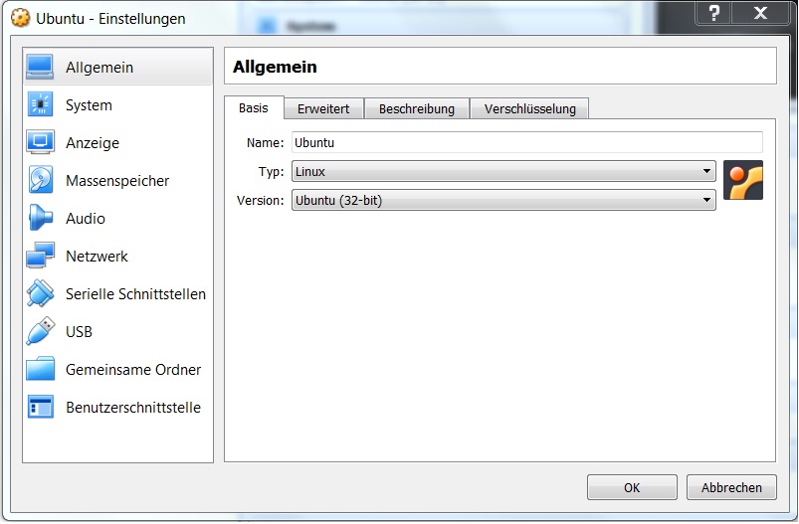Click the Name field containing Ubuntu

pyautogui.click(x=527, y=142)
